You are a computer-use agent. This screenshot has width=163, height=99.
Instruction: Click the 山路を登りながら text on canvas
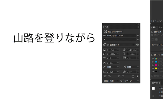[x=54, y=38]
